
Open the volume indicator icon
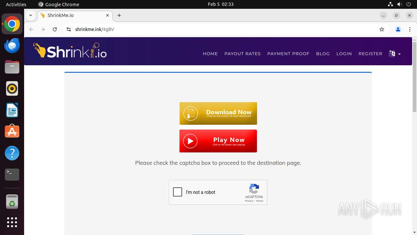point(399,4)
